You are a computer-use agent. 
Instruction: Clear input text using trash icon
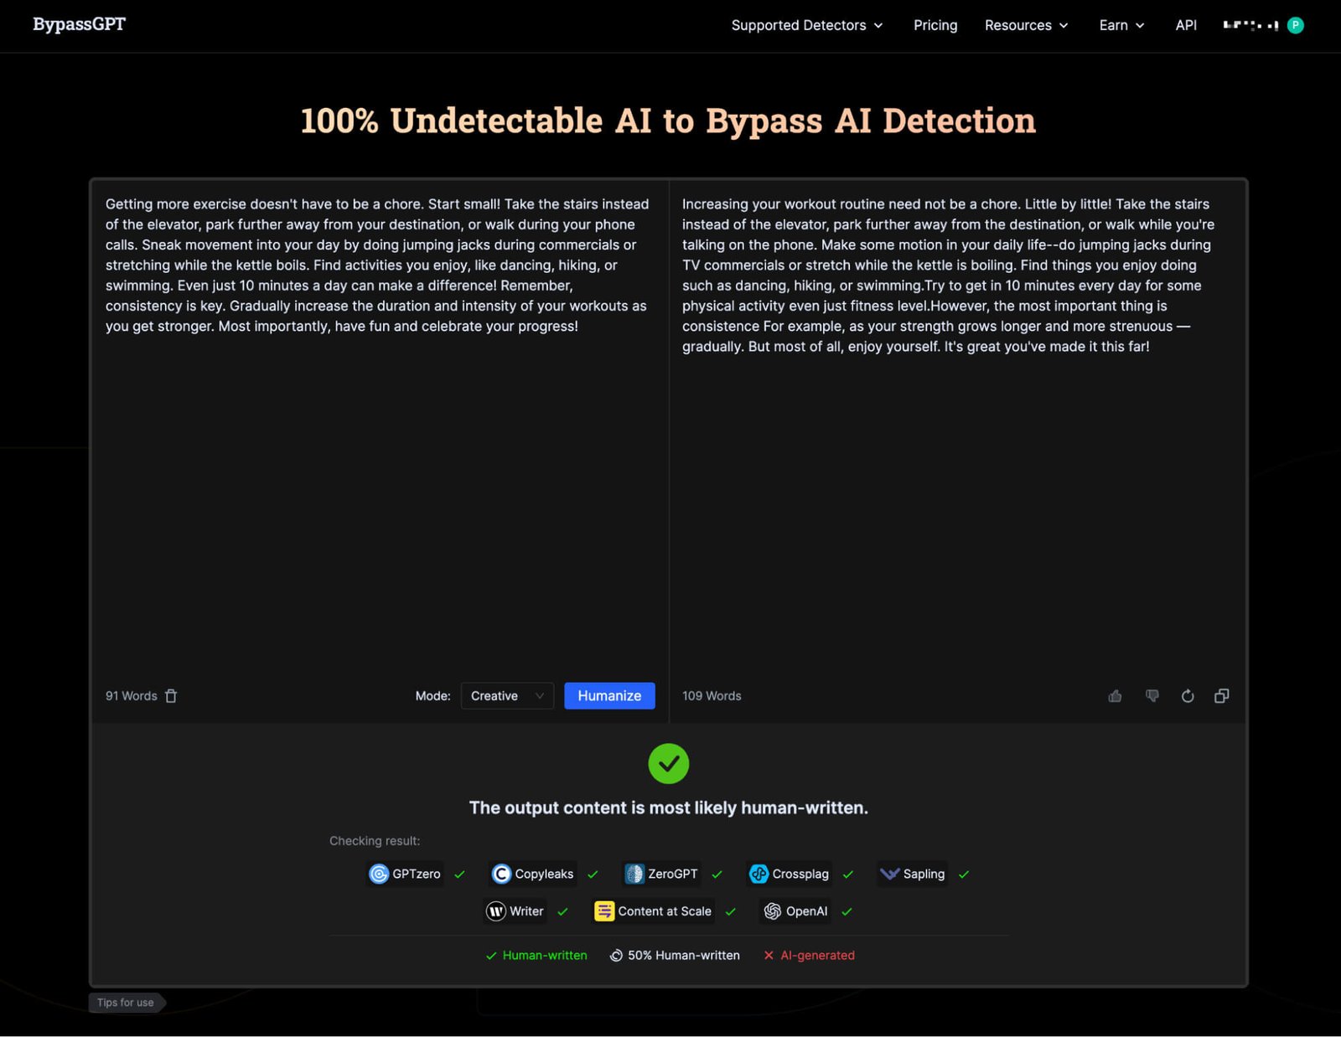tap(171, 695)
